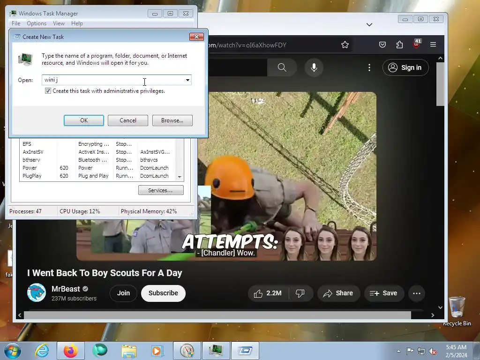Subscribe to the MrBeast channel
The image size is (480, 360).
click(163, 293)
